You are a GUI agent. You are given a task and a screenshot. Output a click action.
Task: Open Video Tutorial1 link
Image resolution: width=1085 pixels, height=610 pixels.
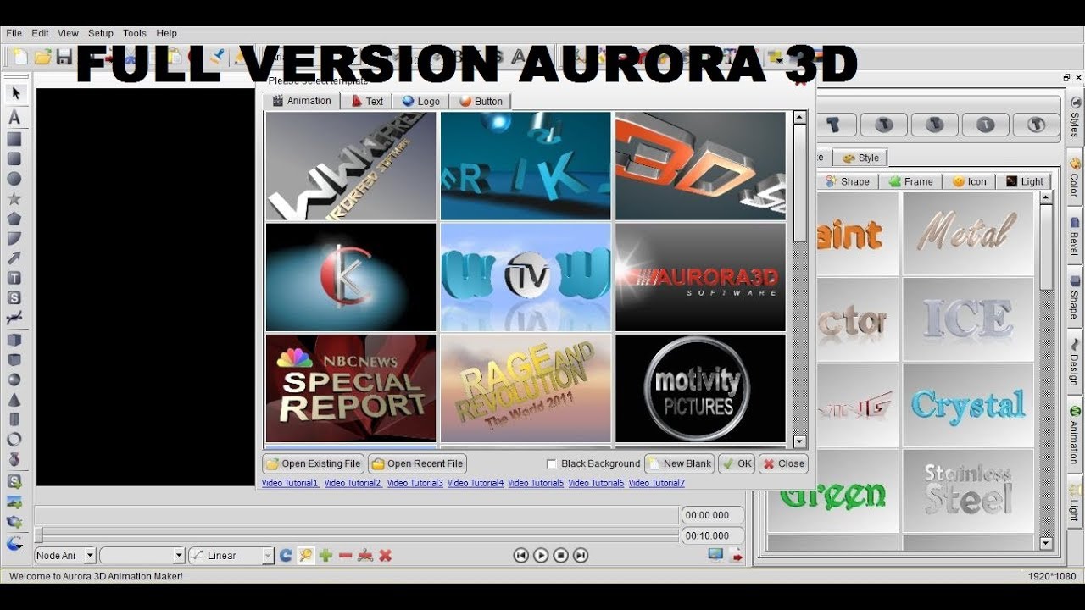pos(290,483)
